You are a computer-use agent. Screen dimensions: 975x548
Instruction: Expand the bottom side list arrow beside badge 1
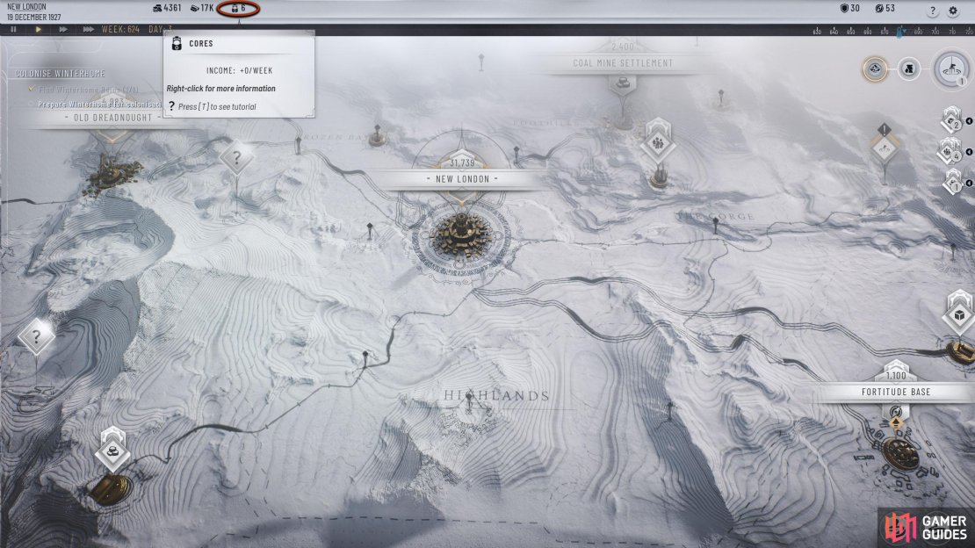point(969,183)
